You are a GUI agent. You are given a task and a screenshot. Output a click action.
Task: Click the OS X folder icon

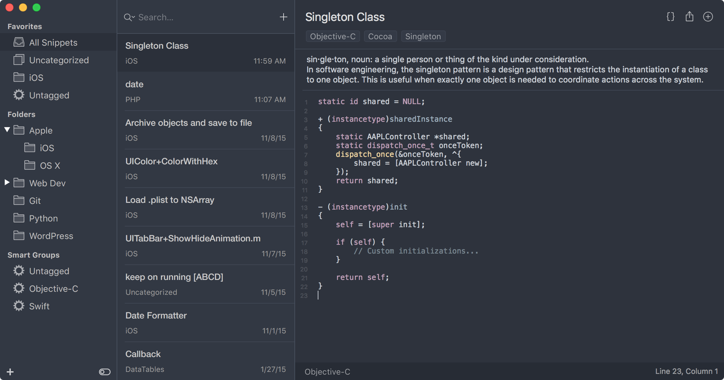pos(30,165)
